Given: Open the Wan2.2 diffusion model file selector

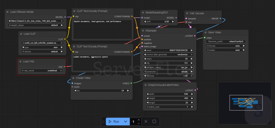Looking at the screenshot, I should coord(36,21).
